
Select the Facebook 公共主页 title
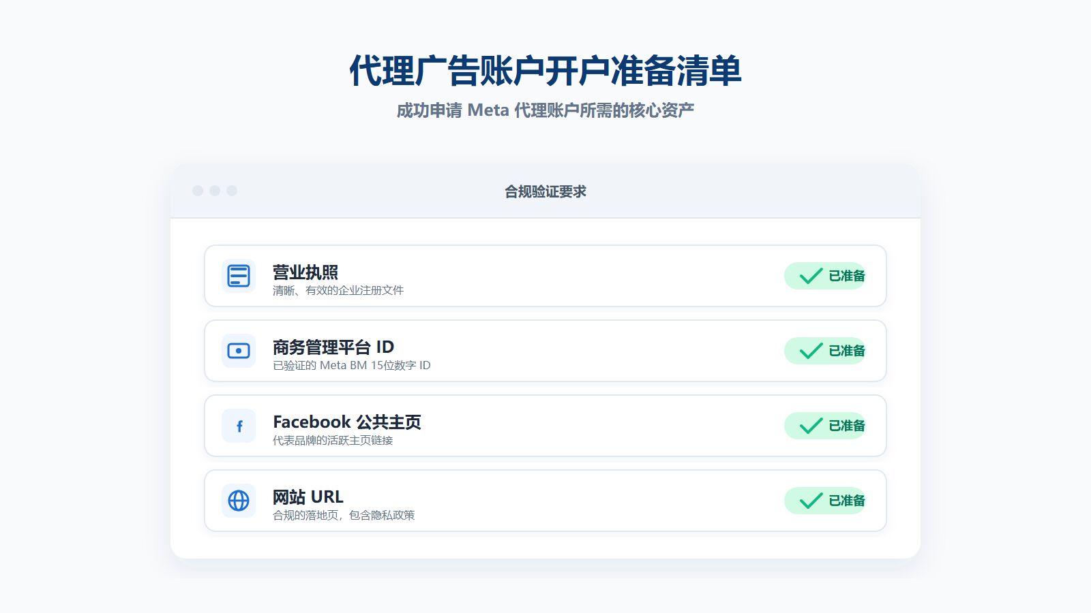[x=347, y=422]
